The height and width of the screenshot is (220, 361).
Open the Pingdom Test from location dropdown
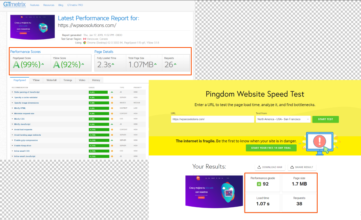click(x=283, y=119)
